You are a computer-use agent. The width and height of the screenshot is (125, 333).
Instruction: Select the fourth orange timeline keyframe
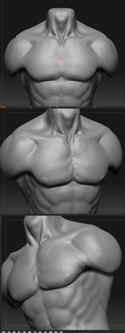(56, 107)
